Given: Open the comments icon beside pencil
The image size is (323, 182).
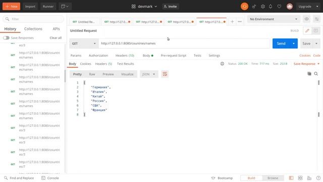Looking at the screenshot, I should [x=315, y=30].
